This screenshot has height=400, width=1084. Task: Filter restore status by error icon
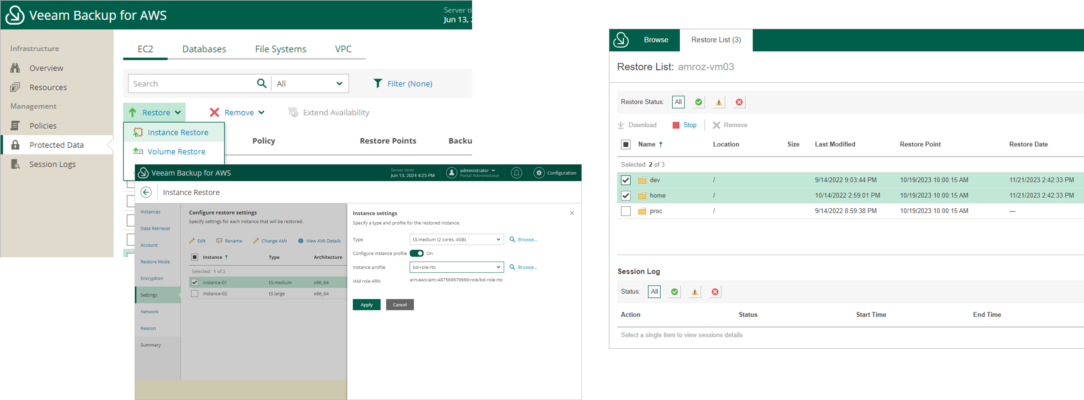point(739,102)
